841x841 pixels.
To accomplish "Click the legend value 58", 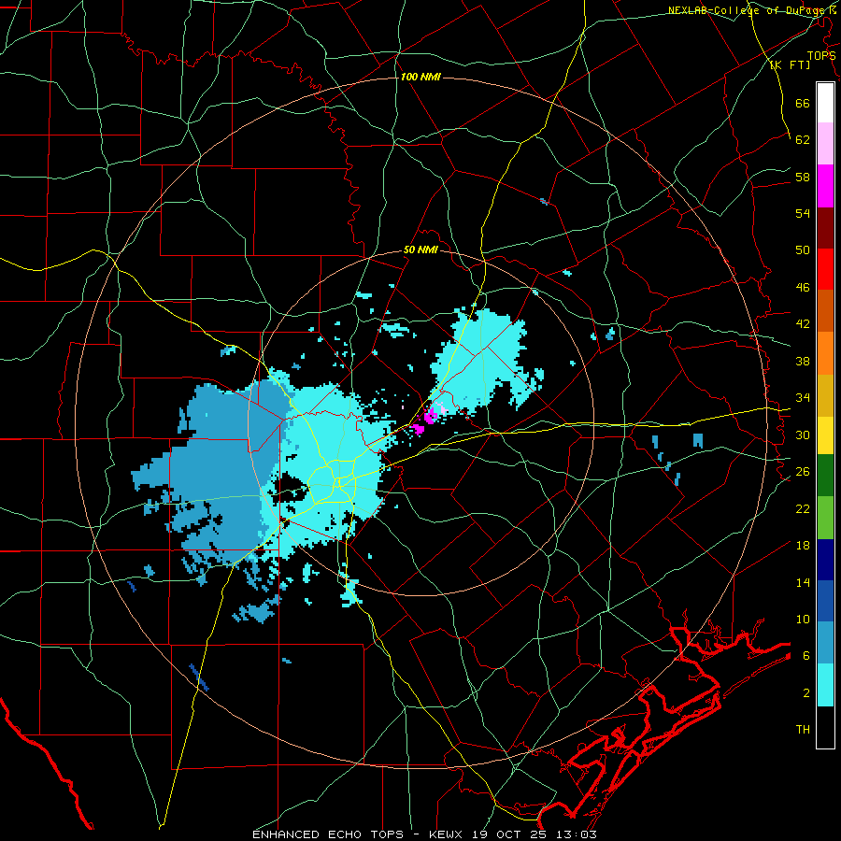I will pyautogui.click(x=803, y=177).
